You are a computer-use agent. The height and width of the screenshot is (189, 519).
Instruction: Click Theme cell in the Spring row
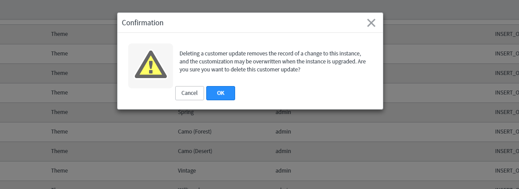[x=59, y=112]
